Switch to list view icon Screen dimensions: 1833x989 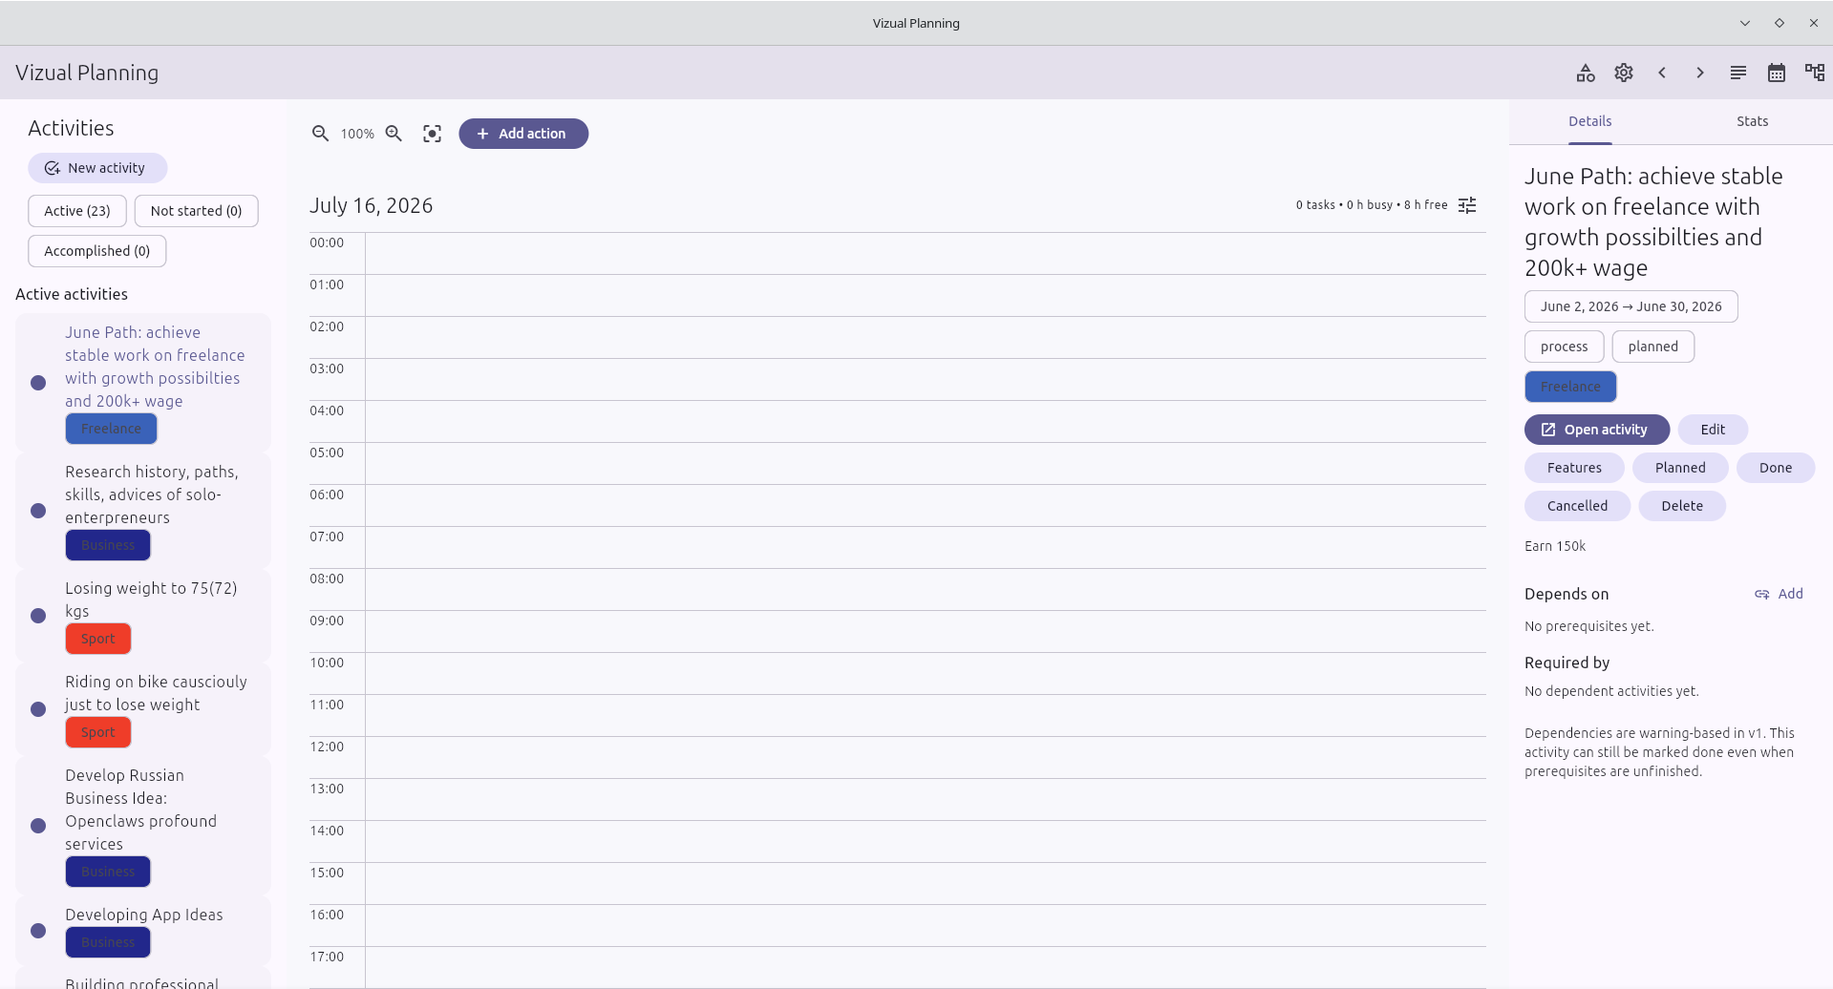(x=1738, y=73)
